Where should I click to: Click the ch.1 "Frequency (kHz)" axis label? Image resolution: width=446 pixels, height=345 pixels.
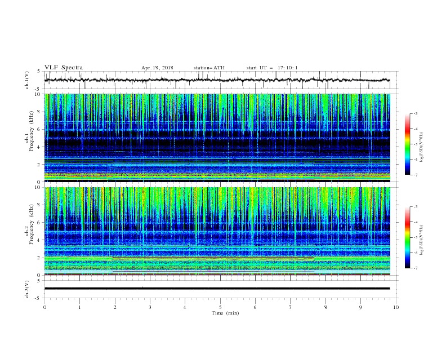coord(32,130)
